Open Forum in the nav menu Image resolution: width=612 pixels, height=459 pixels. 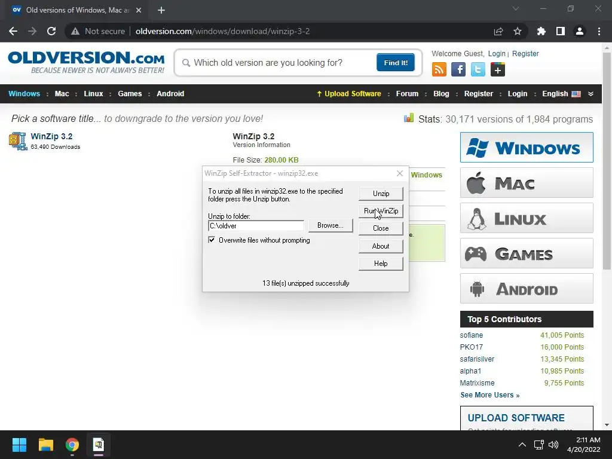[x=407, y=94]
